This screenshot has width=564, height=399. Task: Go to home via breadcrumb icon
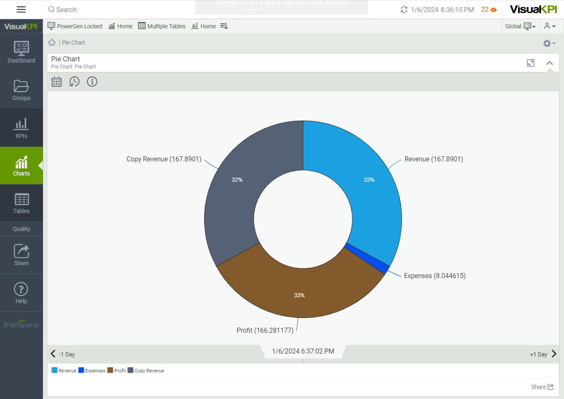pos(52,43)
